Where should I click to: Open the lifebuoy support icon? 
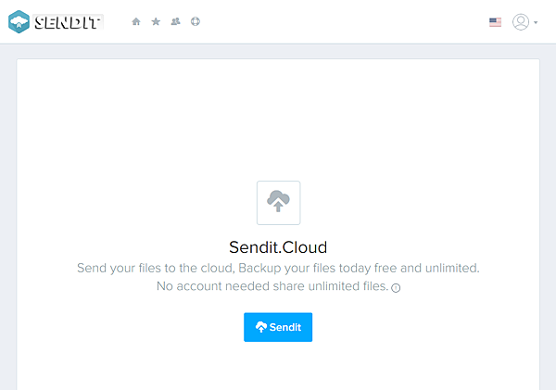(196, 21)
